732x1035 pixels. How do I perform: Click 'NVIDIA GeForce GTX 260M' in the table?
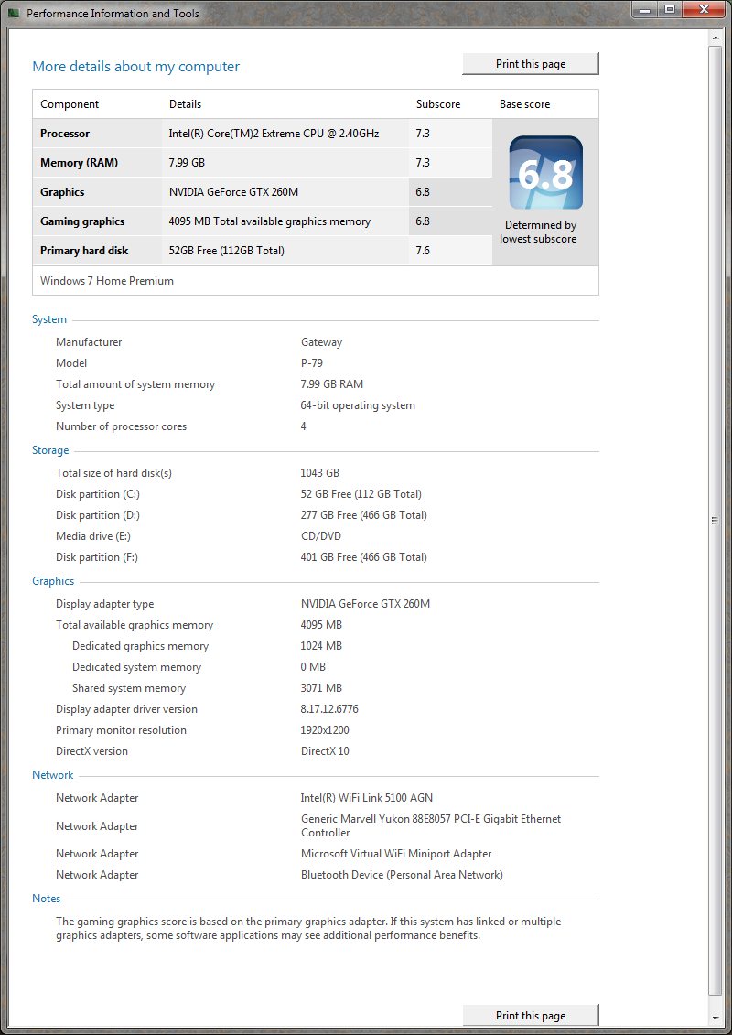(233, 192)
